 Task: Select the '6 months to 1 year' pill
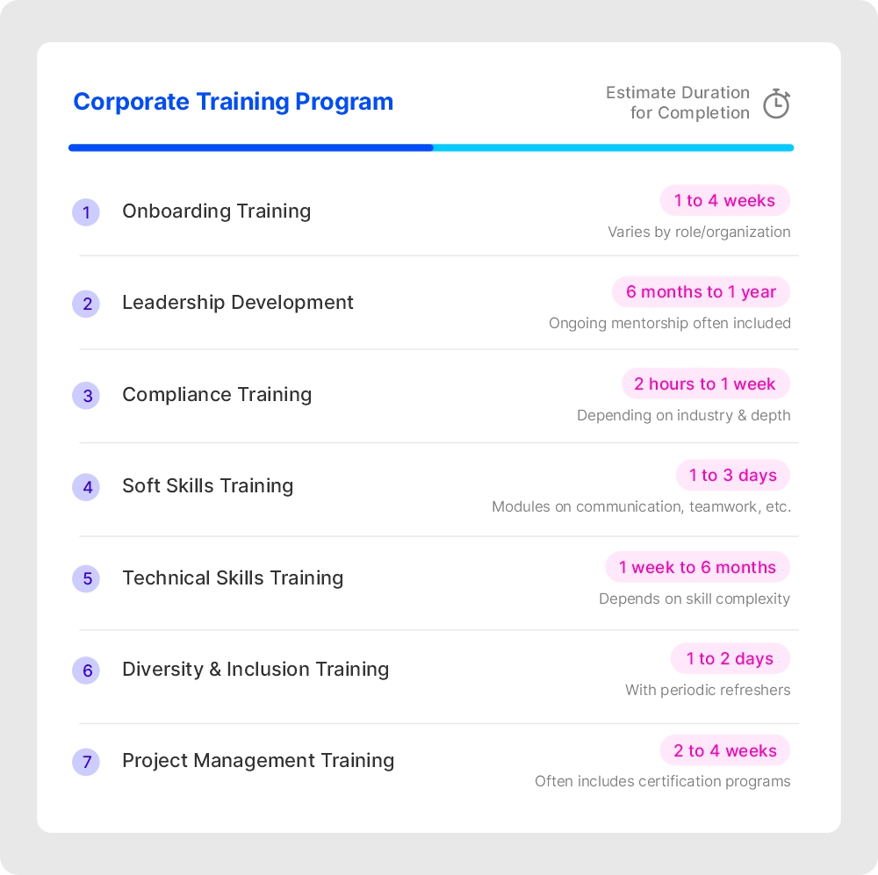(701, 291)
